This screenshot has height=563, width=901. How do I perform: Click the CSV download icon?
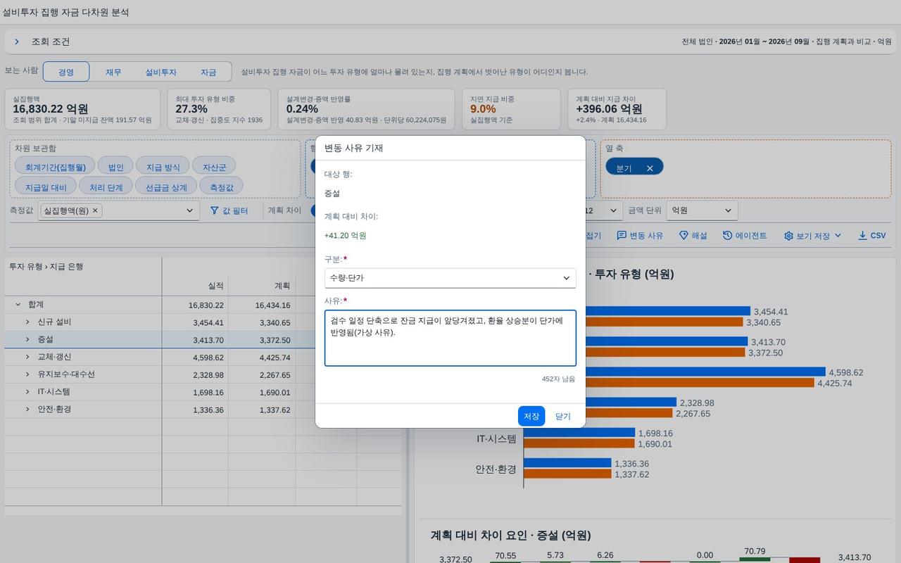click(862, 236)
